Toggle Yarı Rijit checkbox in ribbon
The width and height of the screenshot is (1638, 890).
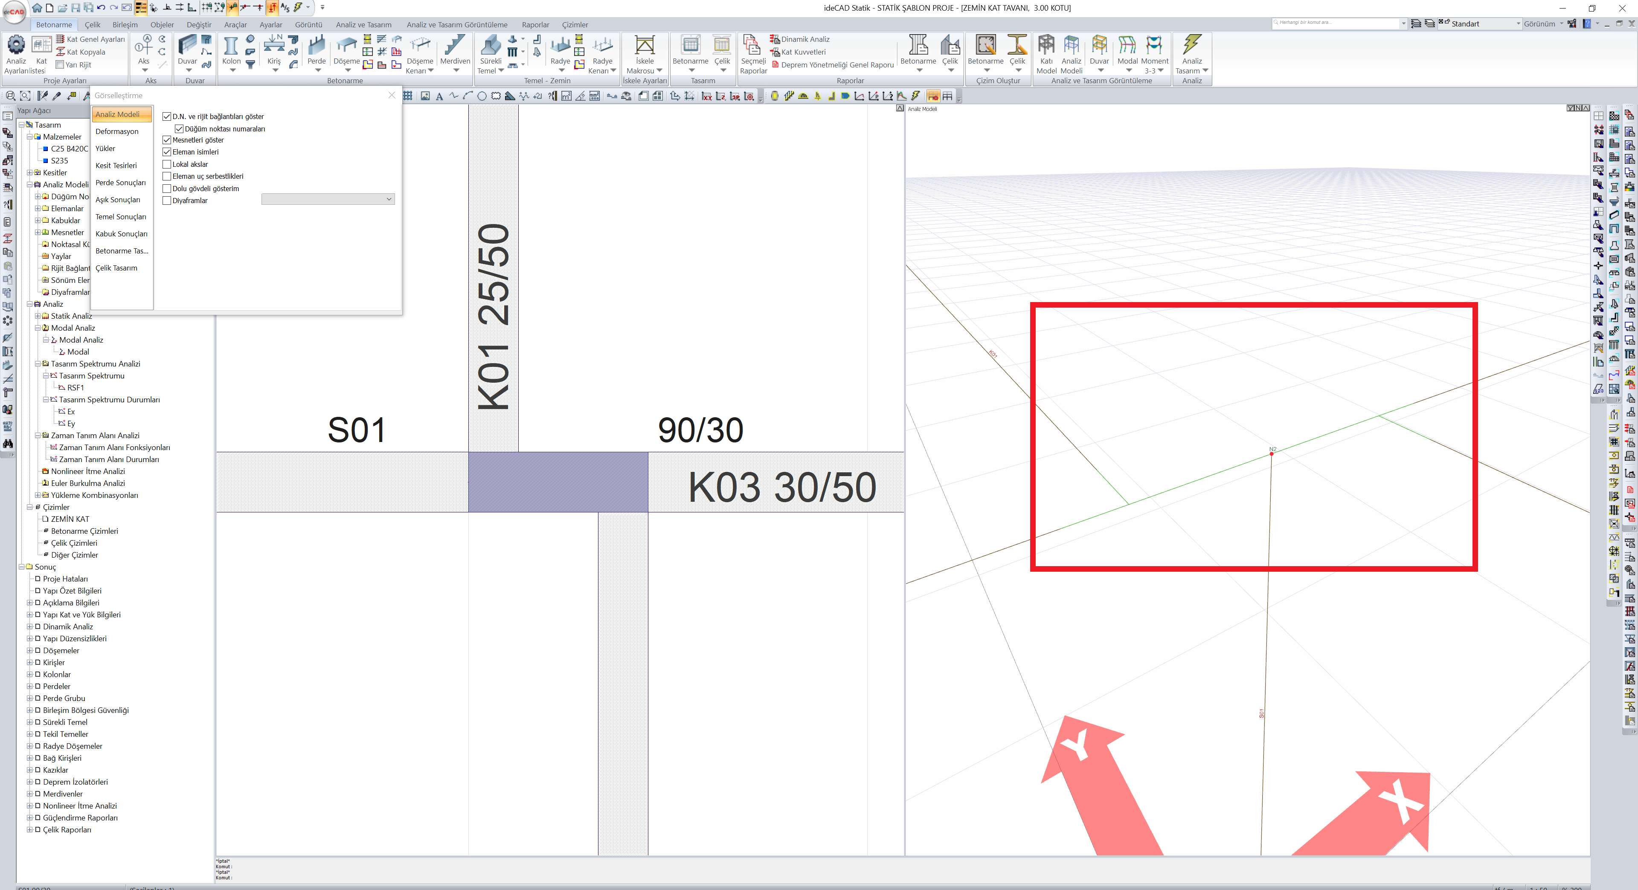point(60,64)
